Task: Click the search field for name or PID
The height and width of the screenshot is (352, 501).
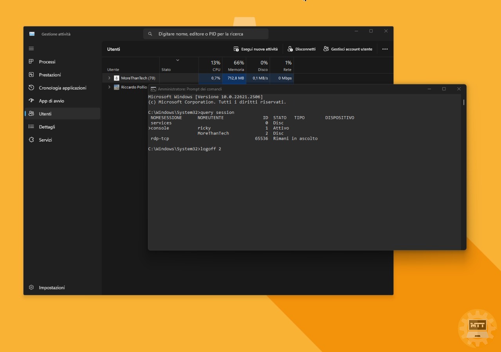Action: pyautogui.click(x=205, y=34)
